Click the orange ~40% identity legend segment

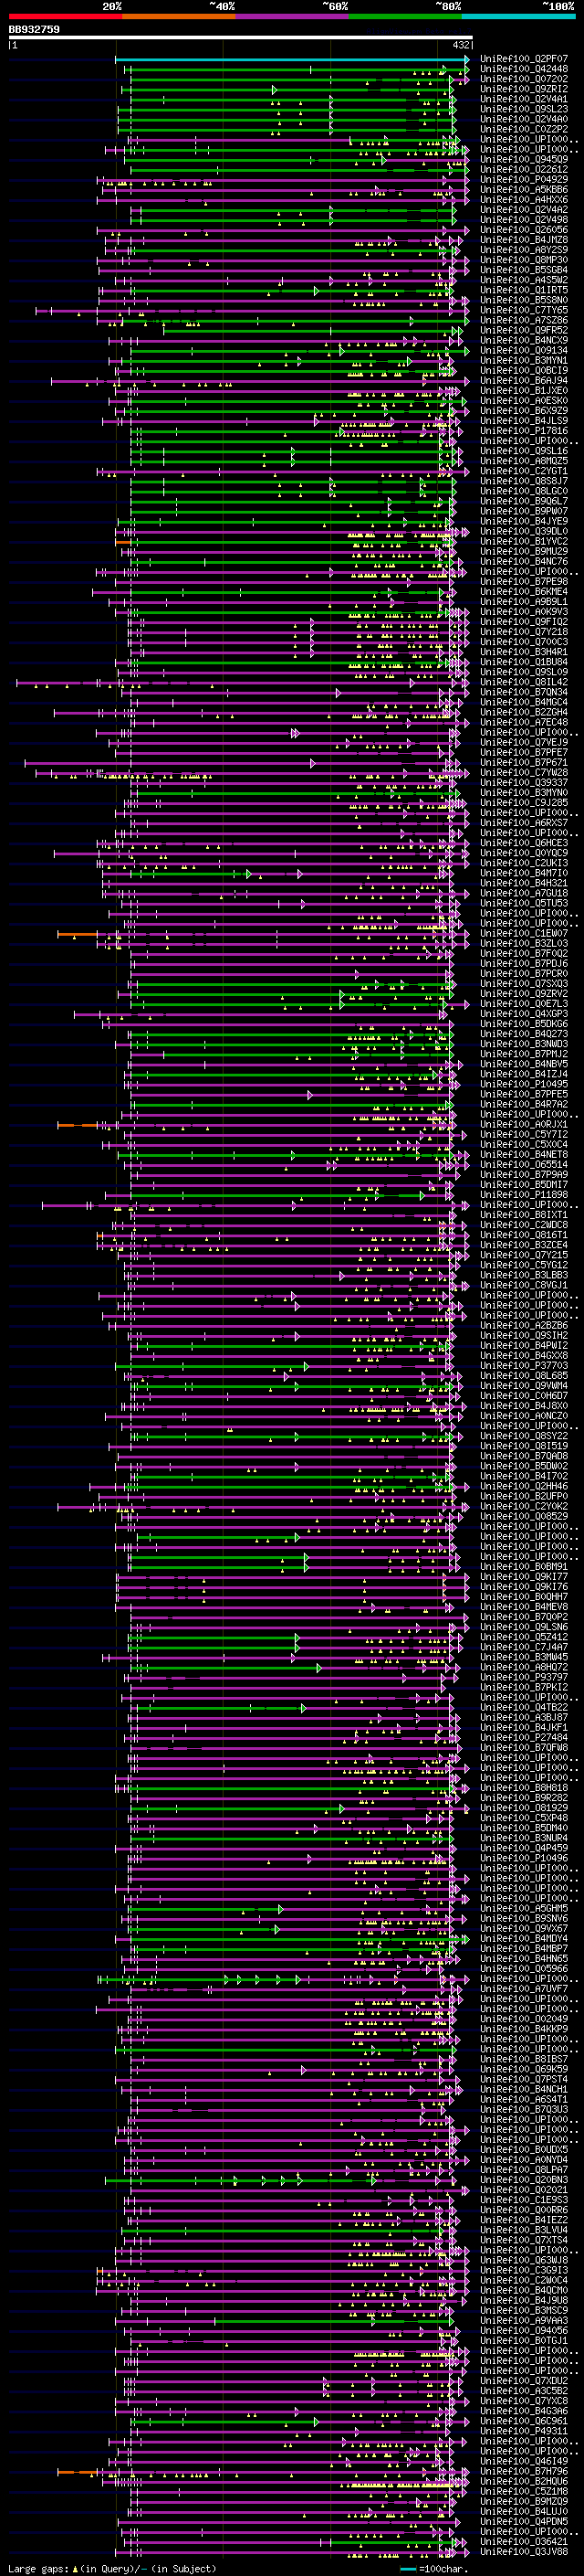tap(179, 16)
